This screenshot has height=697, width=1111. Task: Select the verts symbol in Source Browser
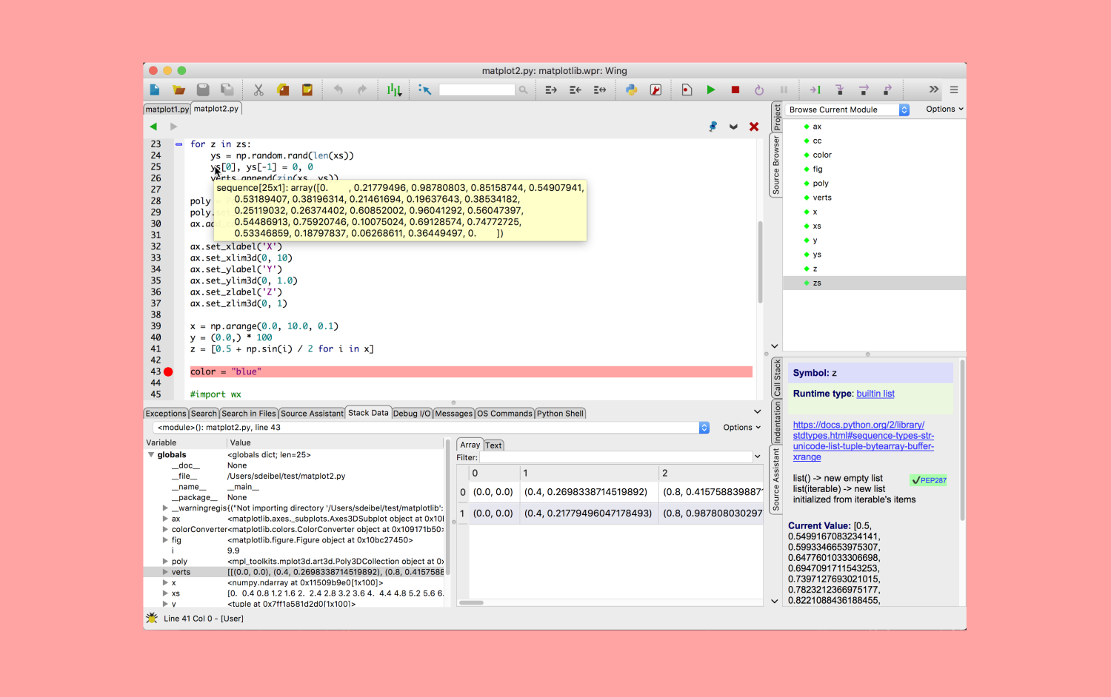point(822,198)
